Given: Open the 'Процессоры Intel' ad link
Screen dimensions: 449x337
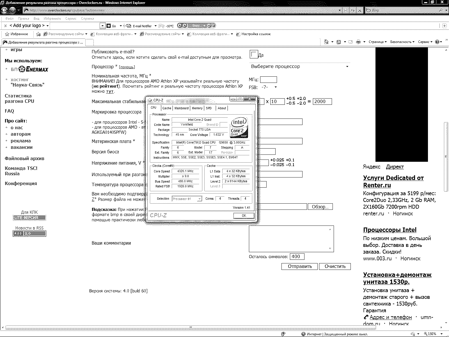Looking at the screenshot, I should coord(390,230).
